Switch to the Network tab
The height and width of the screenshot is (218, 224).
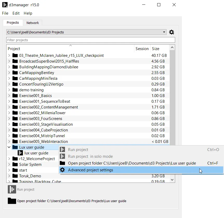32,23
